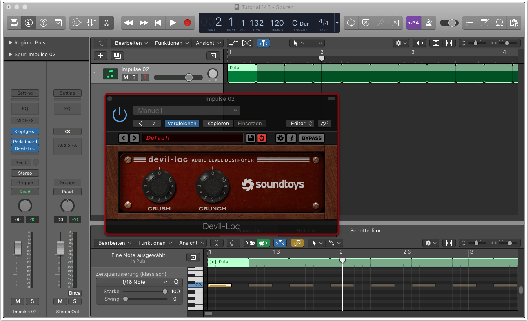Save the Devil-Loc preset with the floppy icon
The width and height of the screenshot is (528, 321).
coord(251,138)
